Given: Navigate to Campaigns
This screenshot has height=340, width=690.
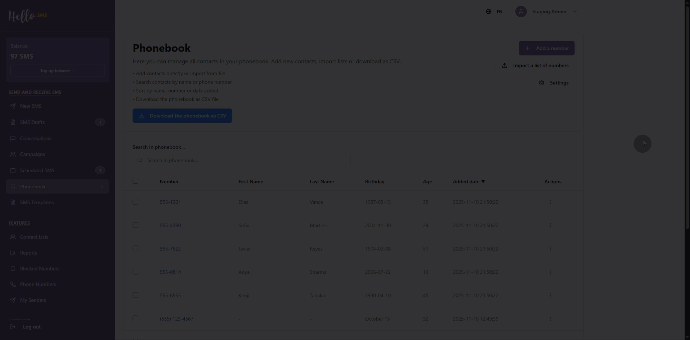Looking at the screenshot, I should 58,155.
